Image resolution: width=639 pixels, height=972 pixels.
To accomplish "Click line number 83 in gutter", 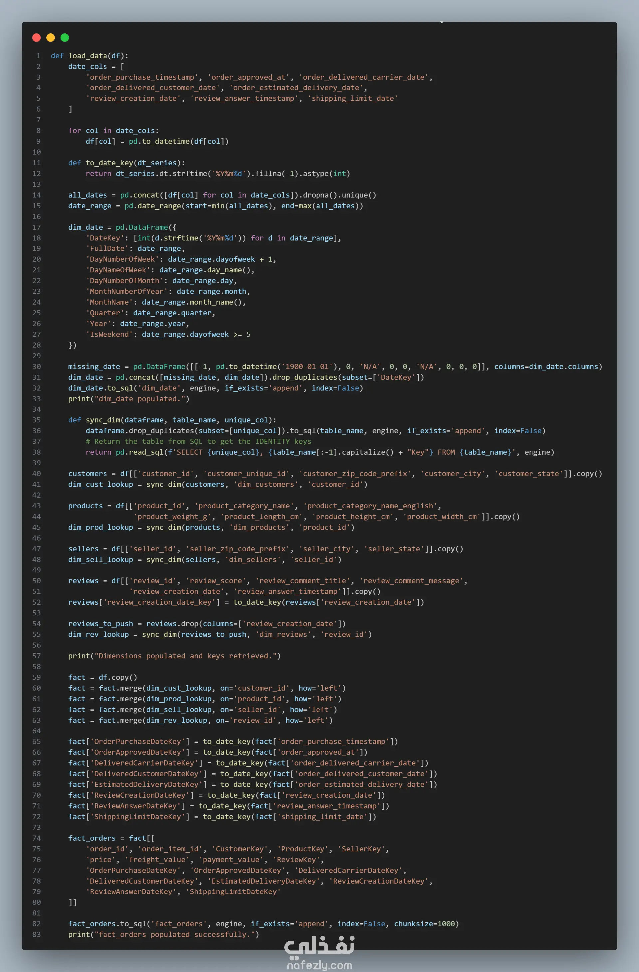I will point(36,934).
